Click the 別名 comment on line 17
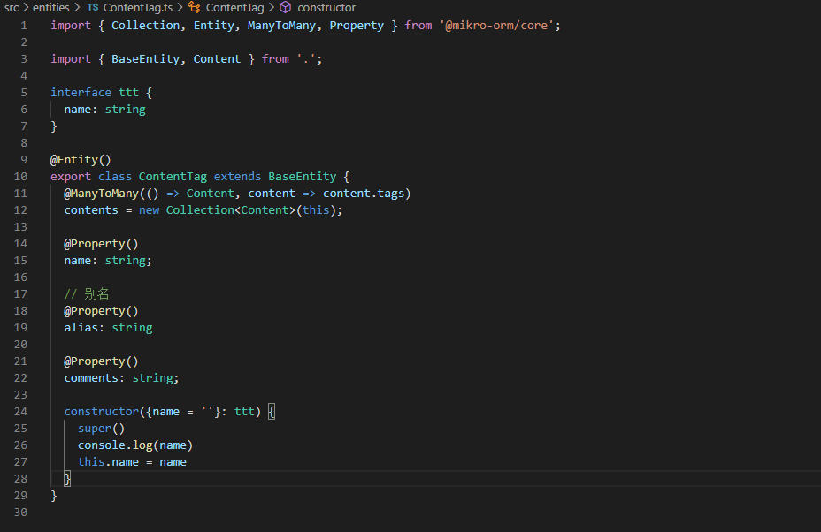The image size is (821, 532). [x=87, y=293]
